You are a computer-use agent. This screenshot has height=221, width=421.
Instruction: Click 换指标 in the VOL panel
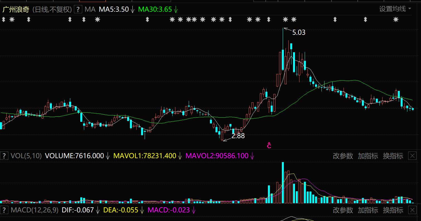point(393,156)
